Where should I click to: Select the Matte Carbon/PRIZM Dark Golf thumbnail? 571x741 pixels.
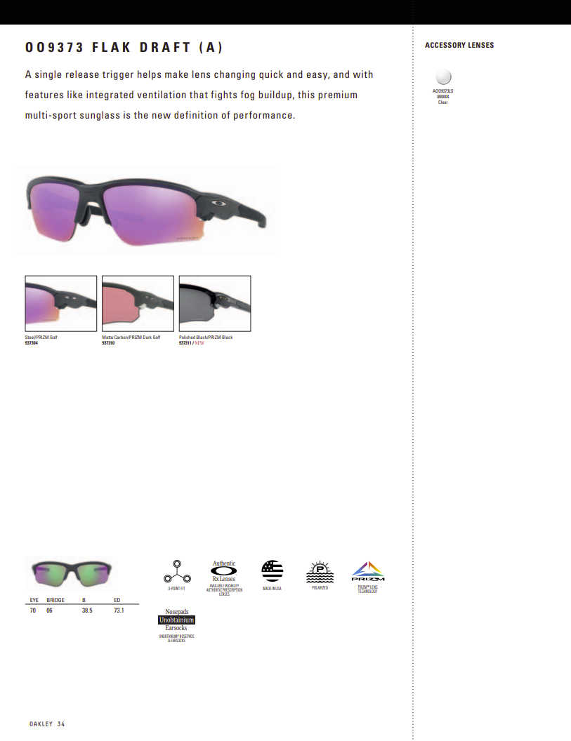pyautogui.click(x=138, y=303)
